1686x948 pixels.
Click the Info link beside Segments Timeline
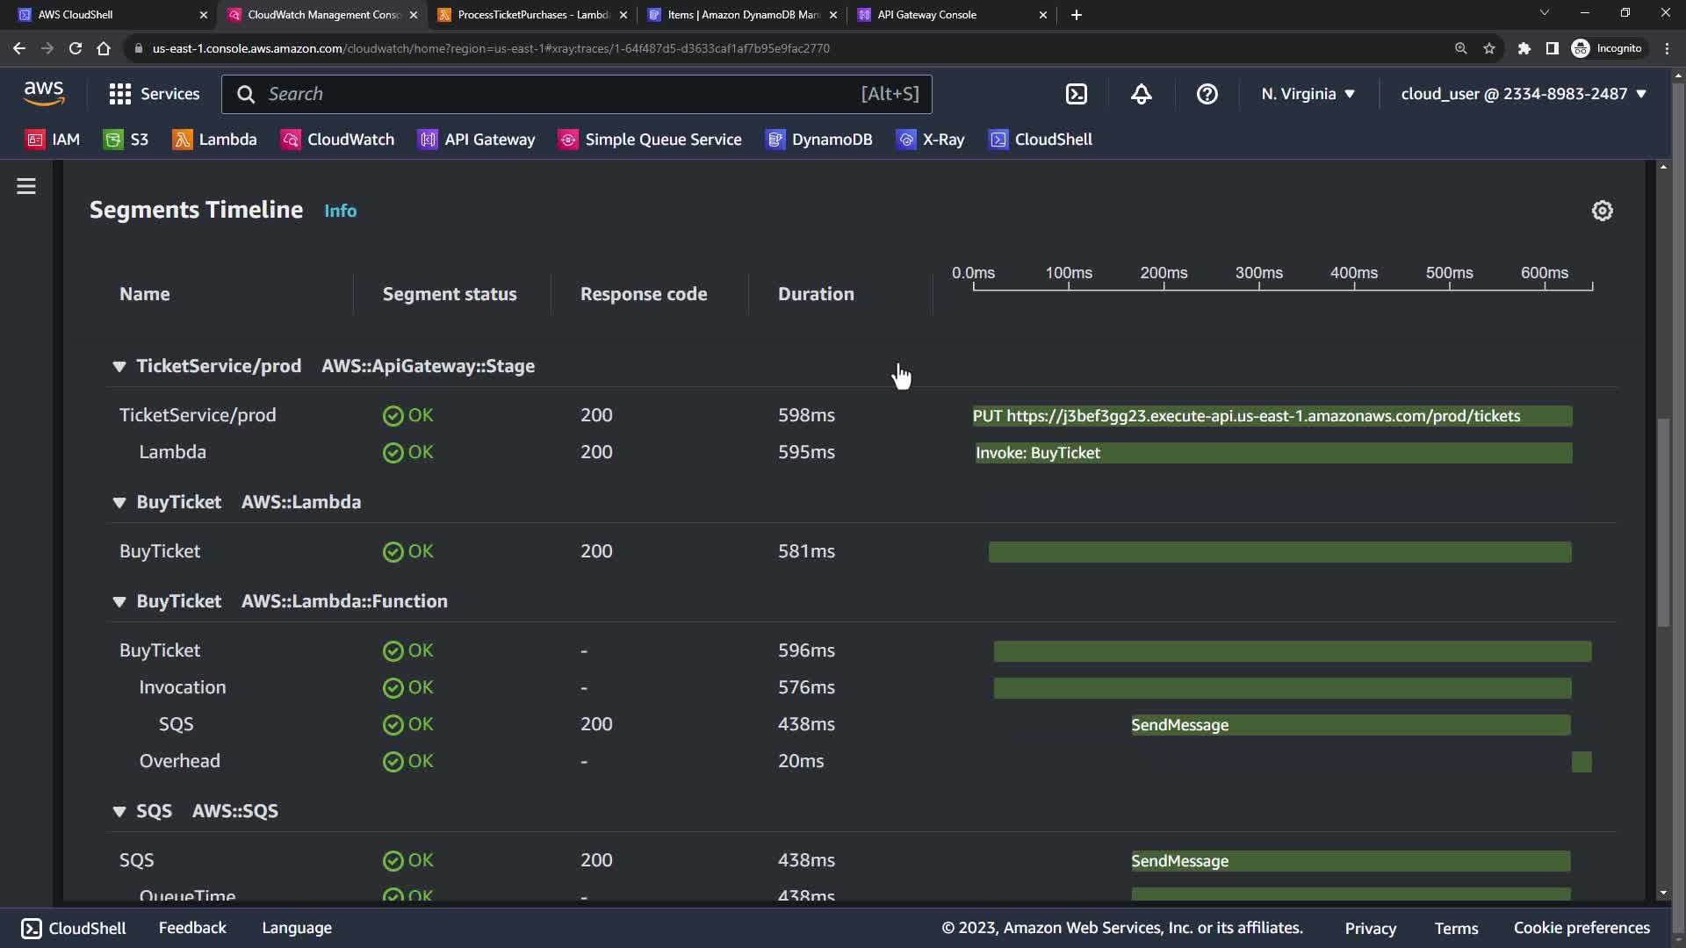coord(340,211)
